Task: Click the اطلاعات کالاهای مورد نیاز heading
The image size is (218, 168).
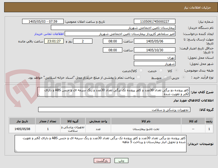Action: 193,100
